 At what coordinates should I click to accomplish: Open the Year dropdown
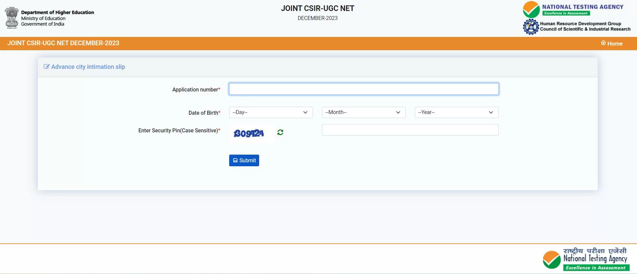coord(456,112)
